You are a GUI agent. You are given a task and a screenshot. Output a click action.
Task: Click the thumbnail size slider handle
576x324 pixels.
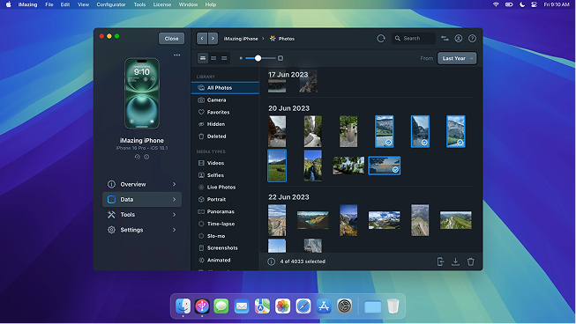[x=258, y=58]
